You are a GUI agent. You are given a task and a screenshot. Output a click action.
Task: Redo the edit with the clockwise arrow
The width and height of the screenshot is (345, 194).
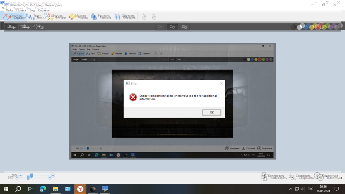point(154,17)
